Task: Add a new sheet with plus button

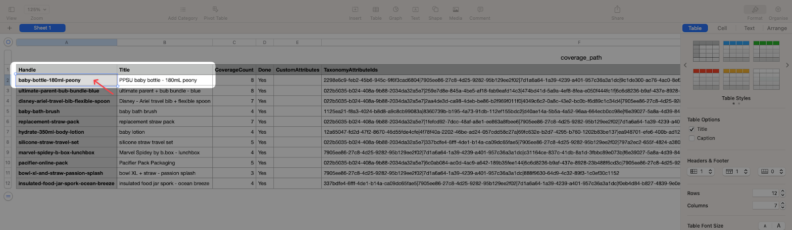Action: point(9,28)
